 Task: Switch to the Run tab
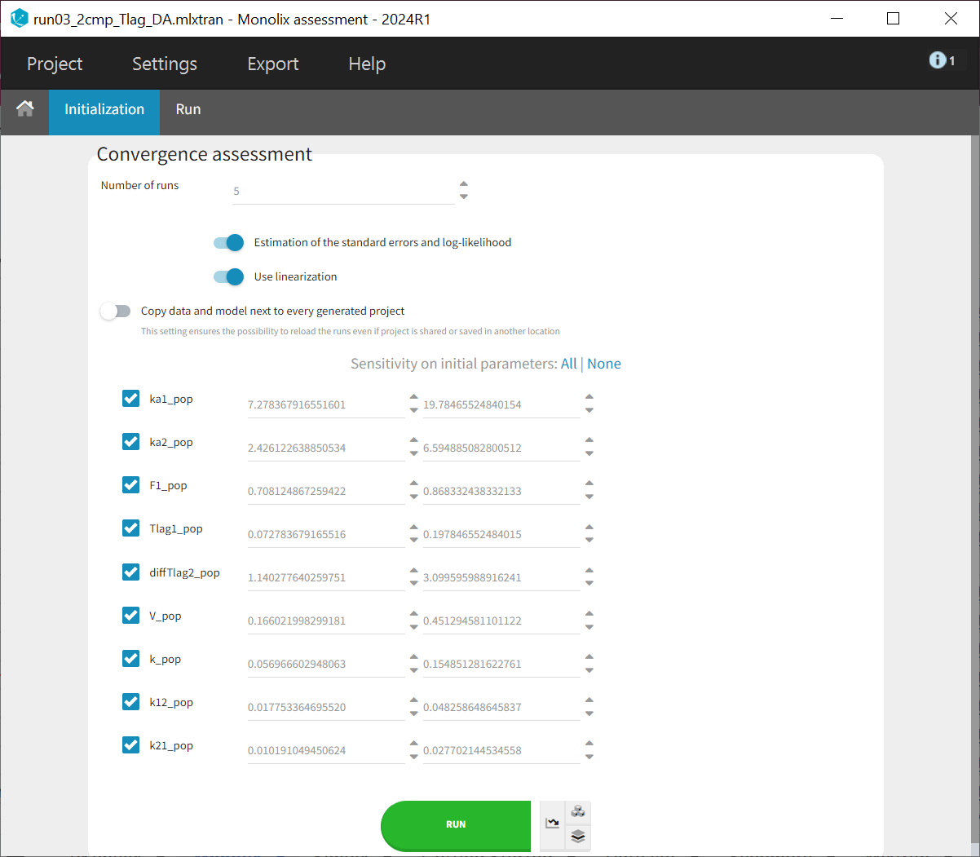[x=188, y=109]
